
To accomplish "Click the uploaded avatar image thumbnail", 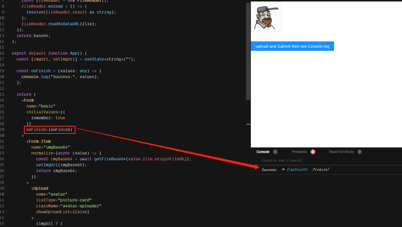I will [x=266, y=16].
